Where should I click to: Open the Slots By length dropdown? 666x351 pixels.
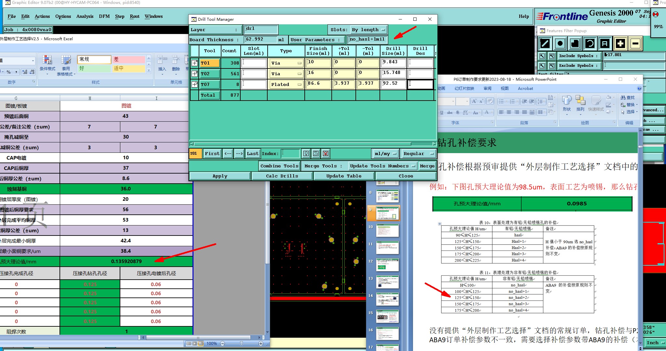pyautogui.click(x=368, y=30)
